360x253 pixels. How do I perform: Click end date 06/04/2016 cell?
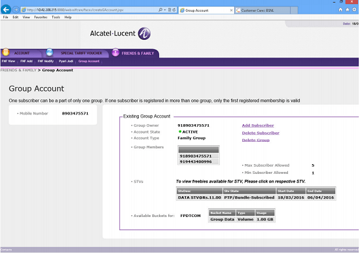click(x=321, y=197)
